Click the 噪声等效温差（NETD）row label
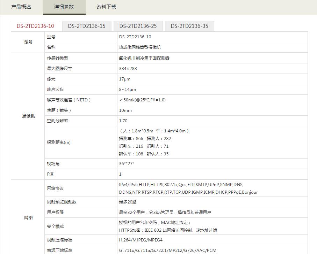 pos(69,100)
